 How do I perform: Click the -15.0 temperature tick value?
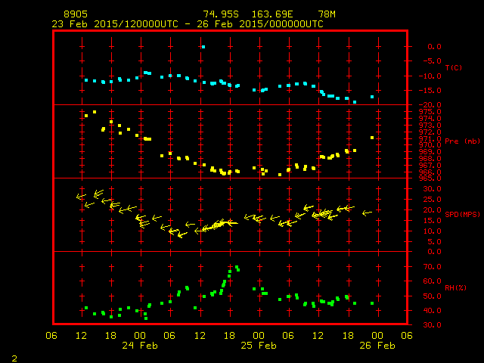click(430, 91)
